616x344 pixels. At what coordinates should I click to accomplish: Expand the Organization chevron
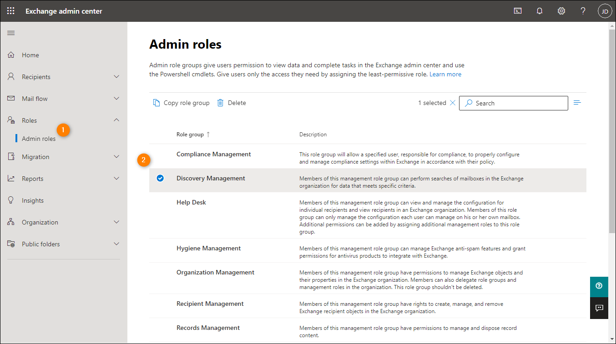116,222
